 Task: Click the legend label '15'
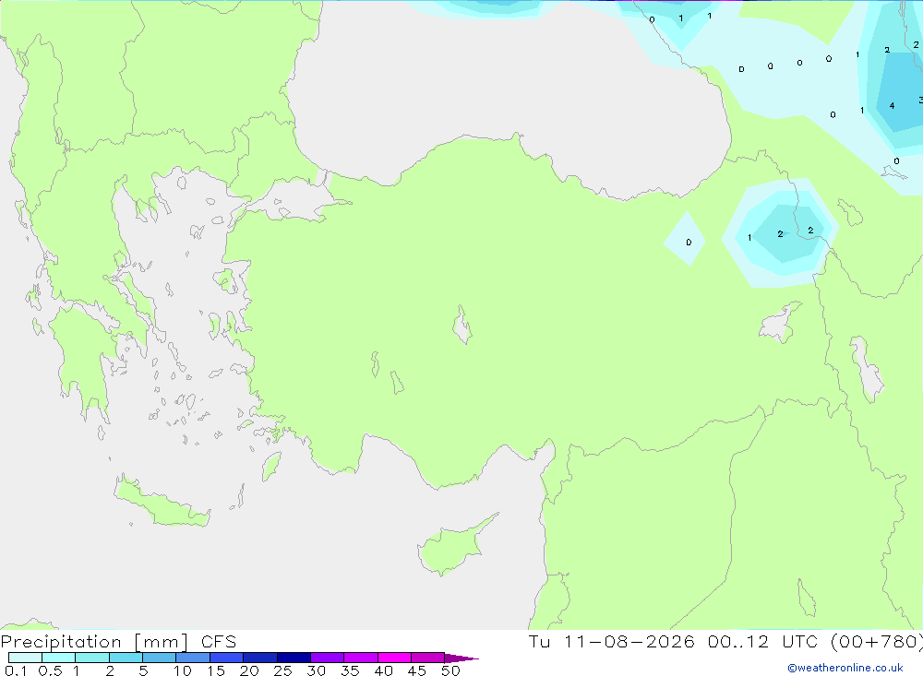(x=216, y=670)
